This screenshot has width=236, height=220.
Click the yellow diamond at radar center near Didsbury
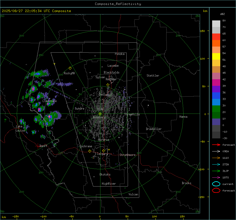point(100,114)
